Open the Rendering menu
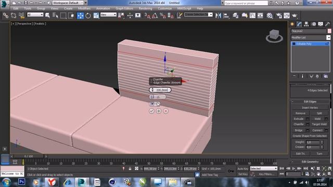This screenshot has height=187, width=333. 146,8
